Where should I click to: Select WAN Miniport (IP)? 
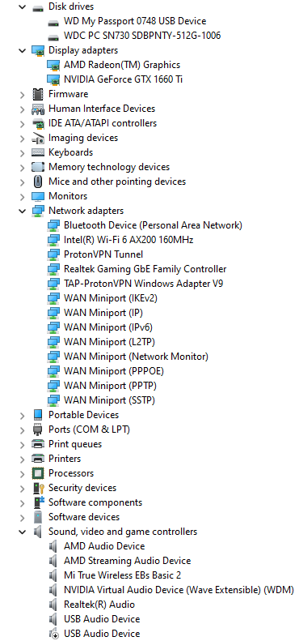[103, 313]
